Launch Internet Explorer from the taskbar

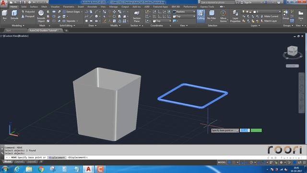[x=17, y=169]
